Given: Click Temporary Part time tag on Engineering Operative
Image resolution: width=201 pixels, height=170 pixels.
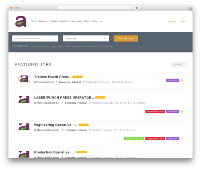Looking at the screenshot, I should click(134, 139).
